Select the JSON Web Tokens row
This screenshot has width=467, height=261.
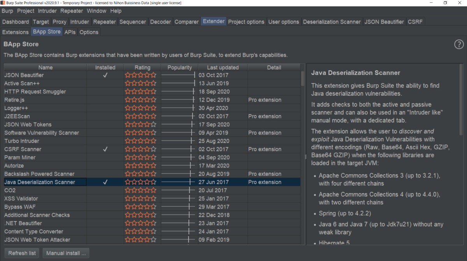(x=152, y=125)
